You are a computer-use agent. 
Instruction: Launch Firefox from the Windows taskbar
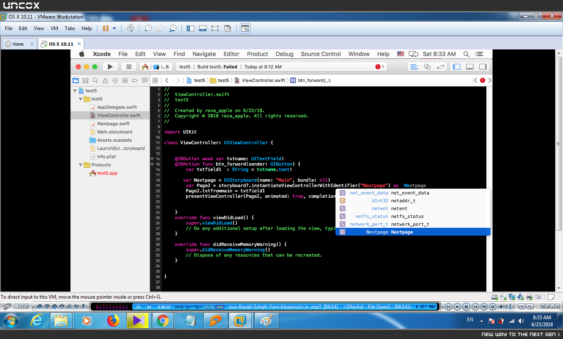click(x=112, y=320)
